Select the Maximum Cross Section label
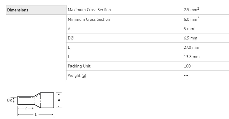Image resolution: width=229 pixels, height=119 pixels. pos(89,10)
